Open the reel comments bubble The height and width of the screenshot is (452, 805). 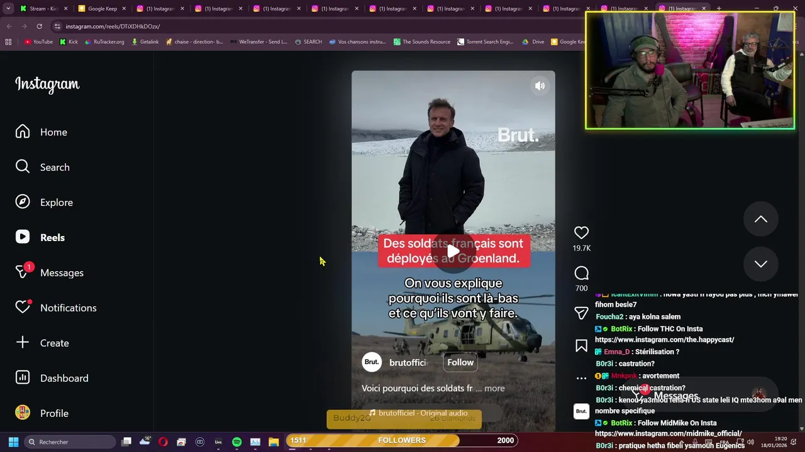pos(581,273)
